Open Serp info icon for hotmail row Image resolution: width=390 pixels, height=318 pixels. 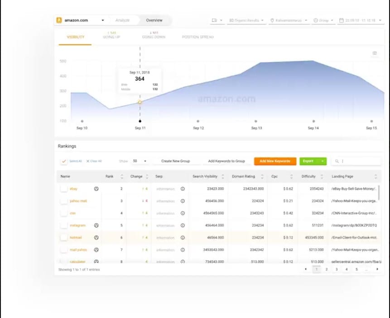[183, 237]
